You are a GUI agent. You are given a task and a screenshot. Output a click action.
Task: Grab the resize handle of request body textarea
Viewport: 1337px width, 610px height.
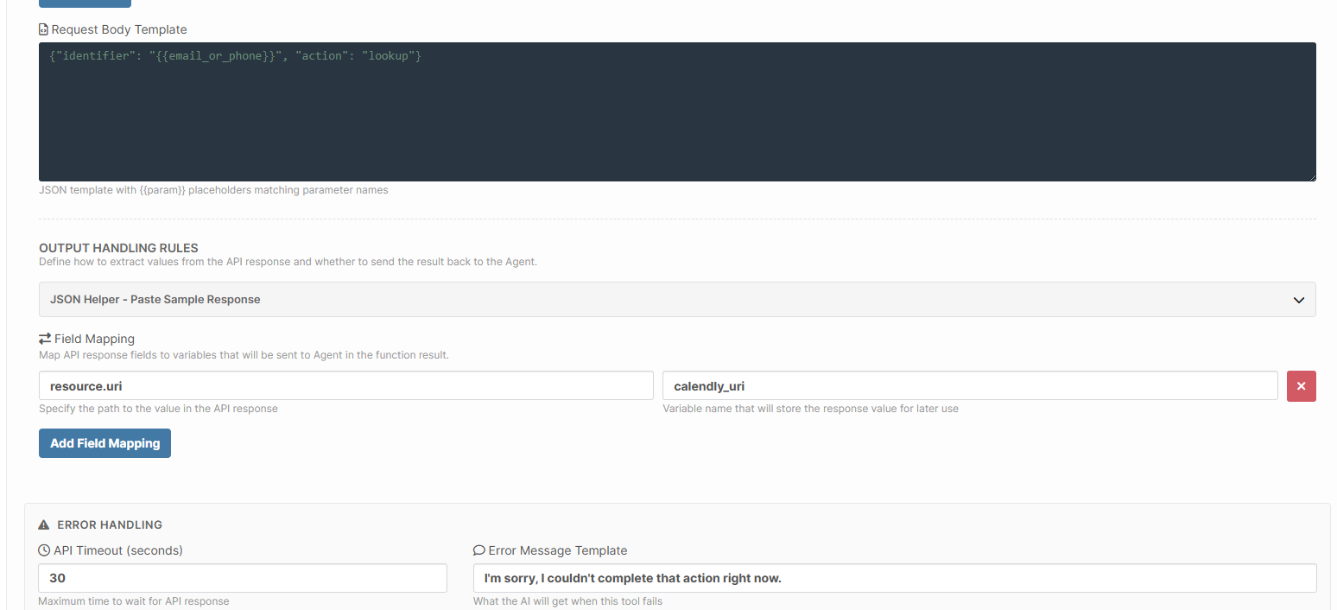coord(1311,176)
